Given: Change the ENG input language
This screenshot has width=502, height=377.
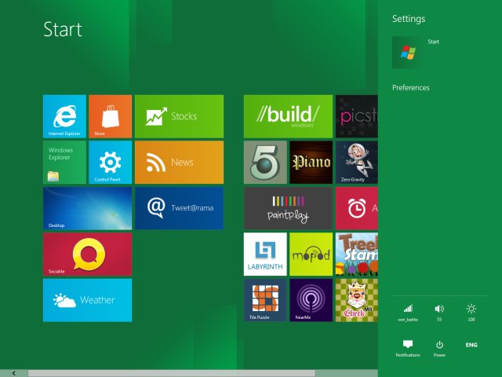Looking at the screenshot, I should point(471,345).
